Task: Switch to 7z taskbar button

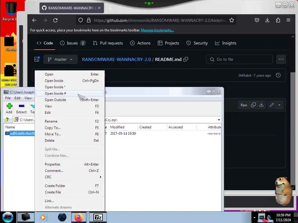Action: point(98,217)
